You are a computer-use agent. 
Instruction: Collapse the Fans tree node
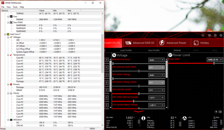(8, 17)
